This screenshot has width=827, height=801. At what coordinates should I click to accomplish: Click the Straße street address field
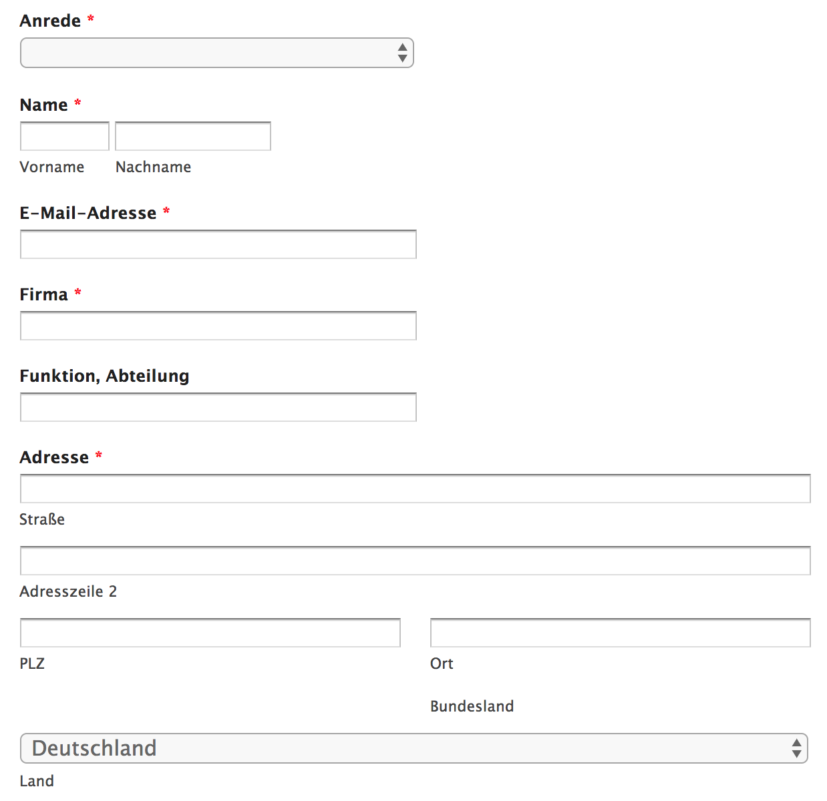pos(415,489)
